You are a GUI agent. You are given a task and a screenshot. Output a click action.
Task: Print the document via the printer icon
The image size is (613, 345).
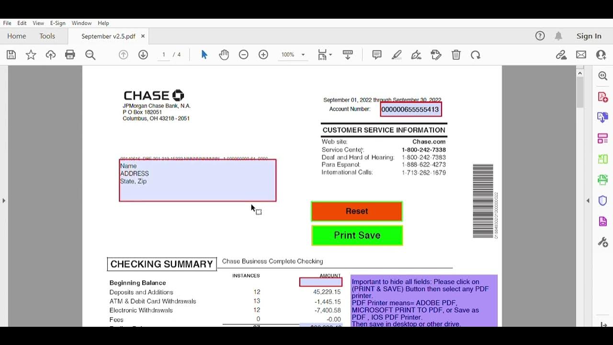click(x=70, y=54)
